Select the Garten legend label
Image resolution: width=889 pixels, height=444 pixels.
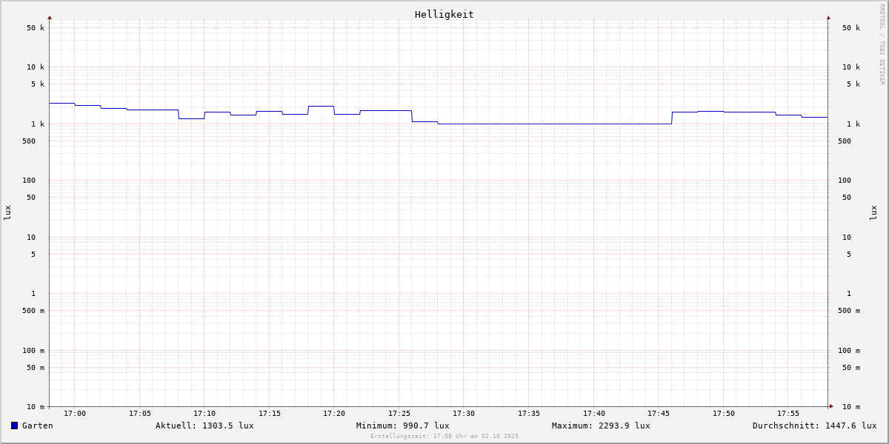pos(38,425)
